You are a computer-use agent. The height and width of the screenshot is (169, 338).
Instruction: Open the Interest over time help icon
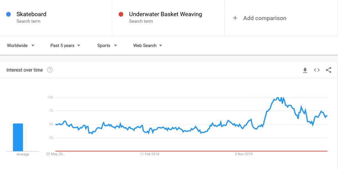(50, 70)
